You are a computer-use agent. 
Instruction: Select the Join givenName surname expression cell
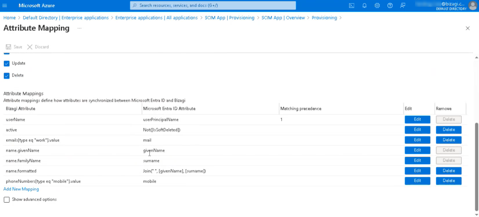[x=174, y=171]
